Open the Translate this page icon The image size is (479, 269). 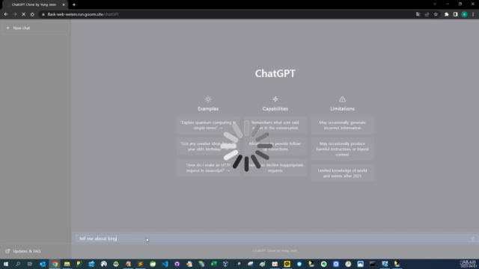(x=418, y=14)
